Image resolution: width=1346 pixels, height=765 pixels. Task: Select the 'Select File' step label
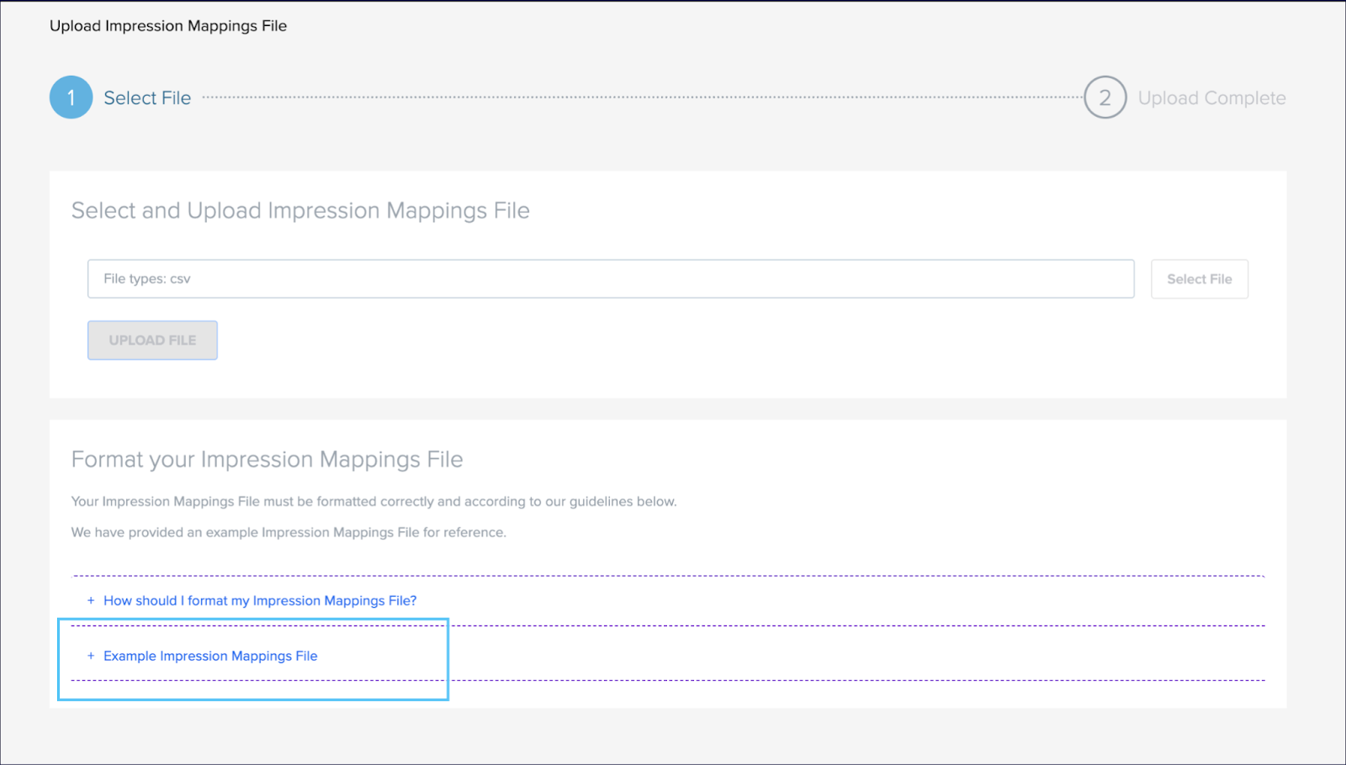147,98
